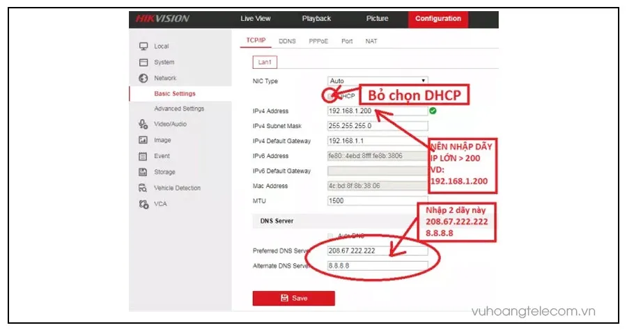Image resolution: width=627 pixels, height=330 pixels.
Task: Click the NIC Type label
Action: [x=265, y=81]
